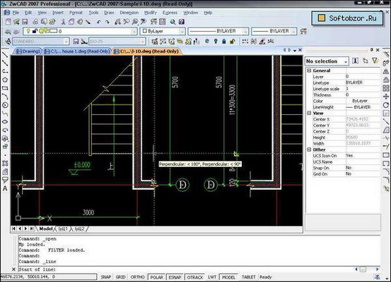Click the 'Linetype scale' value field
The height and width of the screenshot is (282, 391).
pos(363,89)
